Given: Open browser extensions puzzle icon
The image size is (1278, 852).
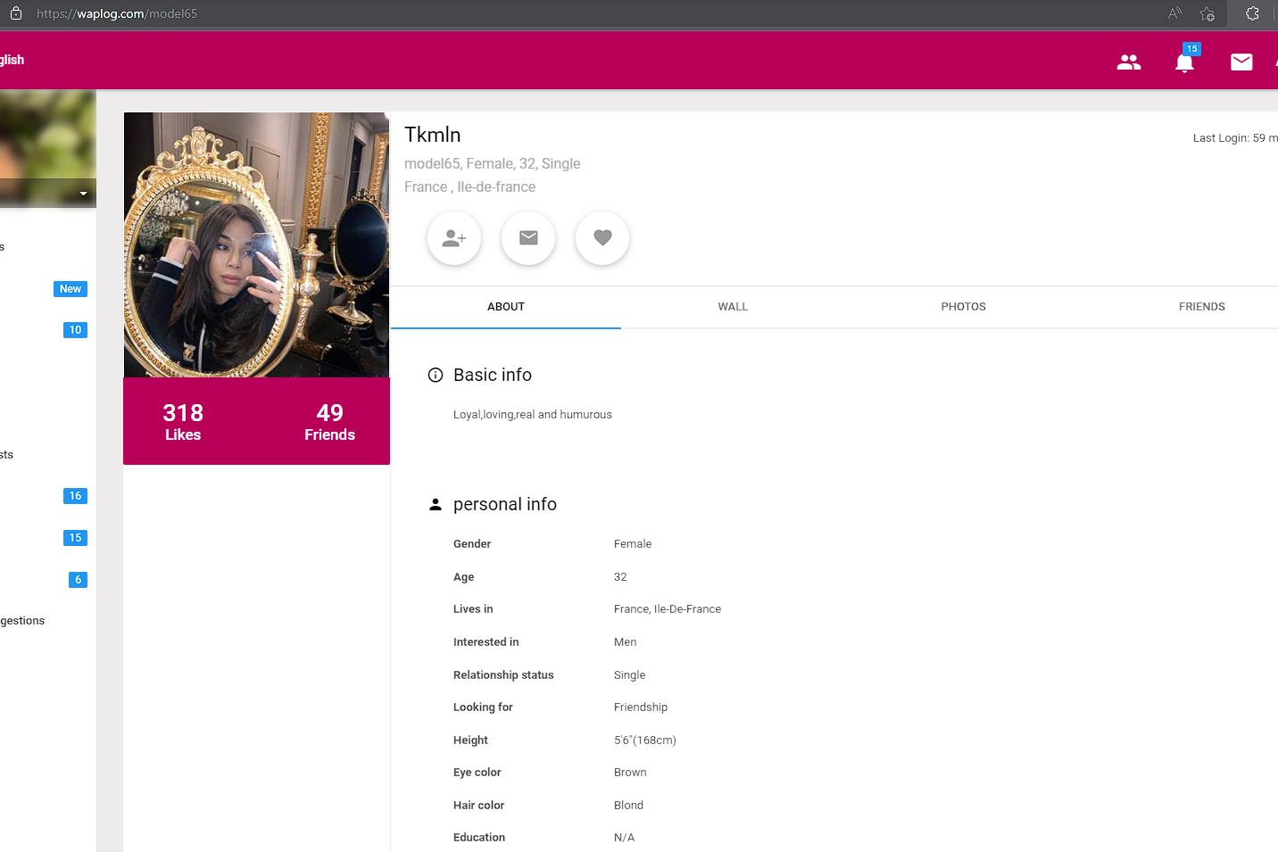Looking at the screenshot, I should (x=1252, y=13).
